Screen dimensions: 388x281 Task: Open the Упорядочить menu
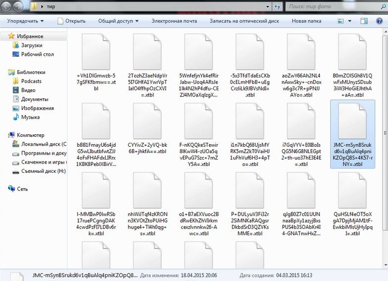[25, 21]
